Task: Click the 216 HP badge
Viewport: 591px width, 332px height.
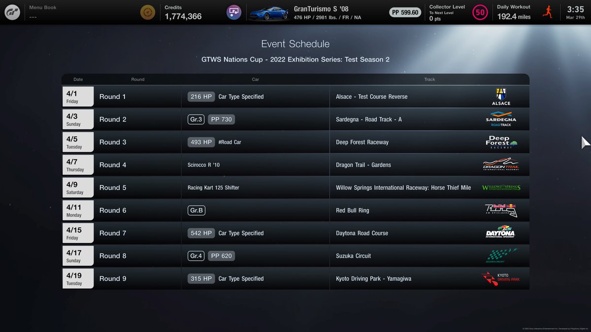Action: [x=201, y=97]
